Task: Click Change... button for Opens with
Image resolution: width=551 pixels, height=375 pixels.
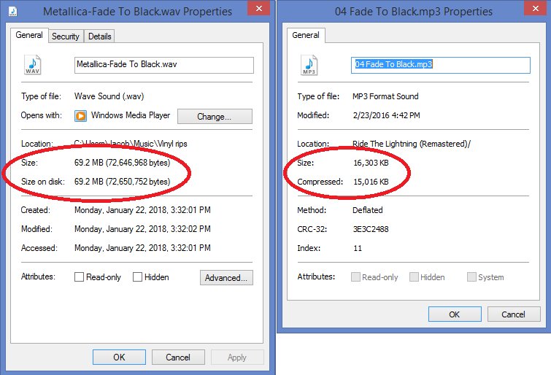Action: tap(215, 116)
